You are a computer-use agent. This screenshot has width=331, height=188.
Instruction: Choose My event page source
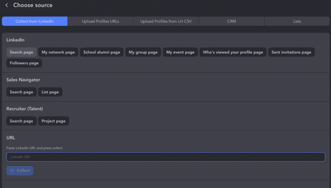pyautogui.click(x=180, y=52)
